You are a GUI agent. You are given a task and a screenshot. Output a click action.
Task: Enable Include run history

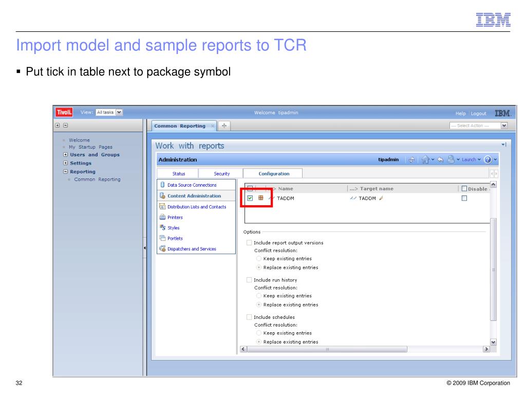point(249,280)
